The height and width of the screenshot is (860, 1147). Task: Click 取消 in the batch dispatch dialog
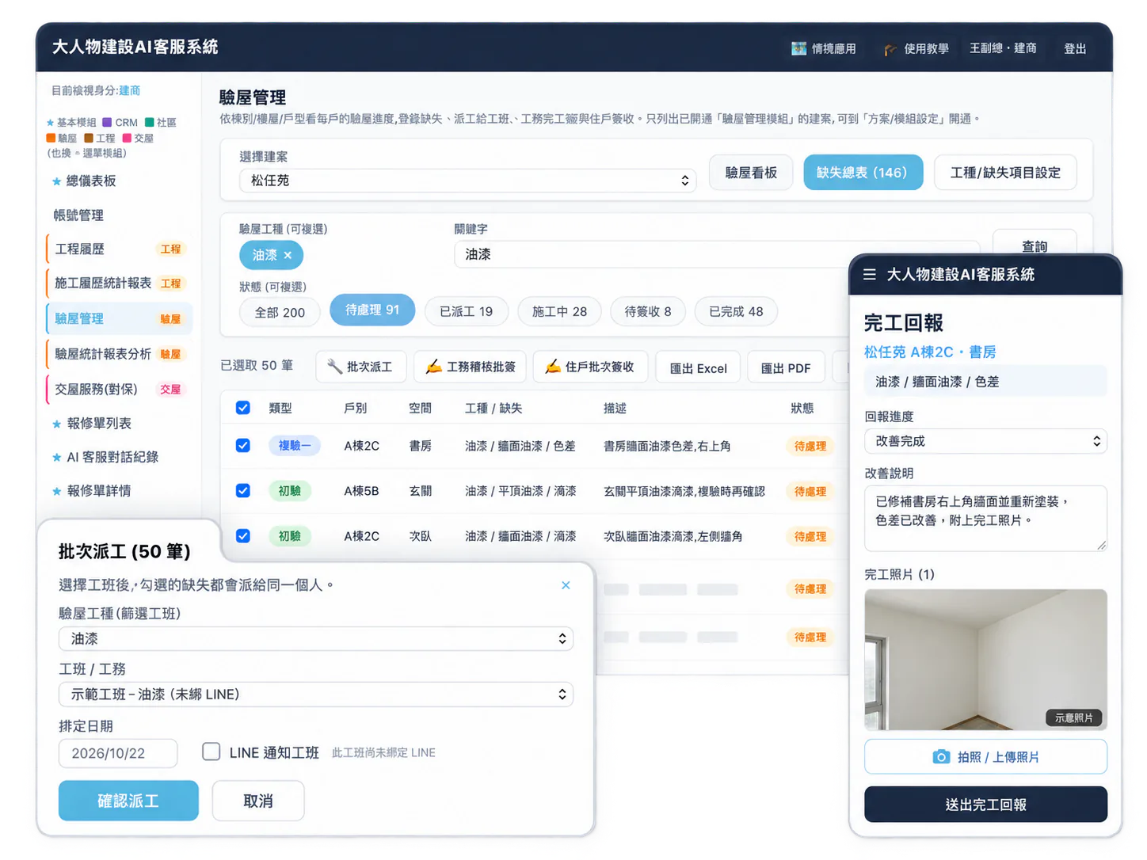pyautogui.click(x=258, y=801)
